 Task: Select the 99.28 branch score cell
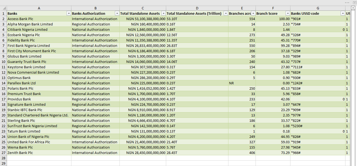pos(273,46)
